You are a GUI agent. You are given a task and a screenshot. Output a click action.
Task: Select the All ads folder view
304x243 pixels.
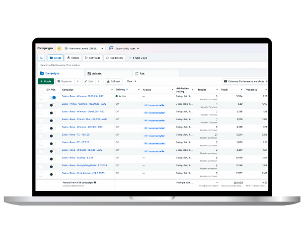[55, 58]
